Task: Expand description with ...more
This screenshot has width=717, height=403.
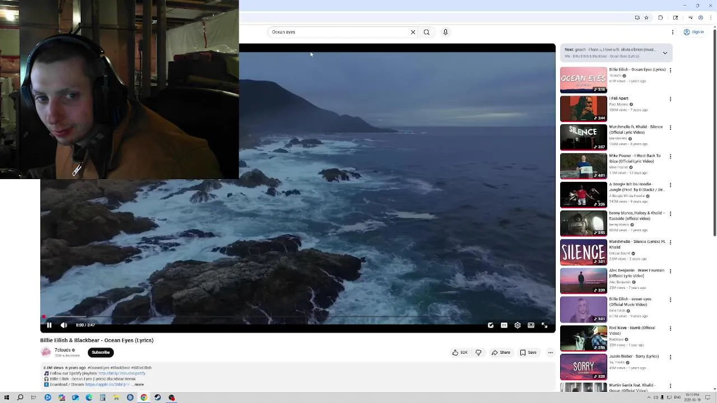Action: coord(138,385)
